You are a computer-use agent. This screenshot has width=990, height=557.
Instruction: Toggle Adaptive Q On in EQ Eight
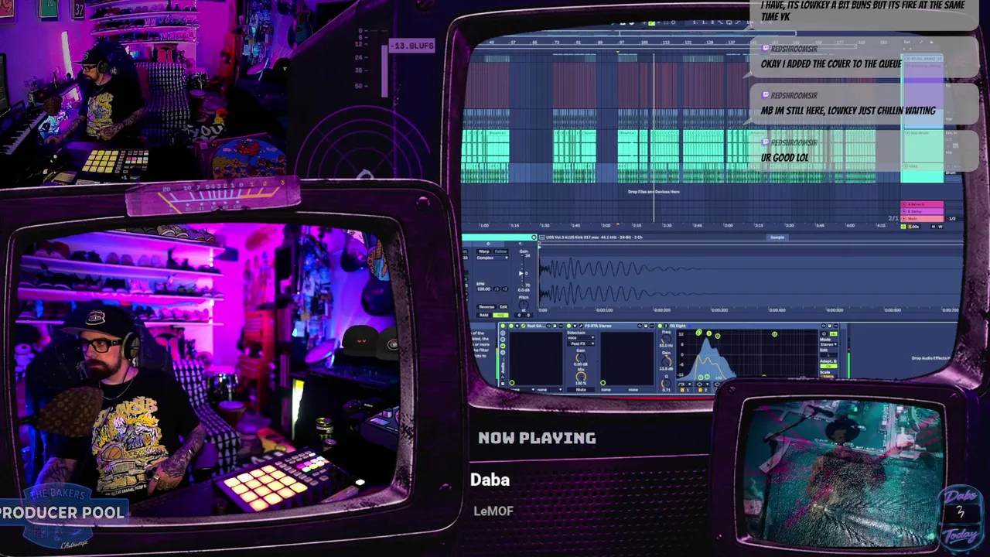coord(828,366)
